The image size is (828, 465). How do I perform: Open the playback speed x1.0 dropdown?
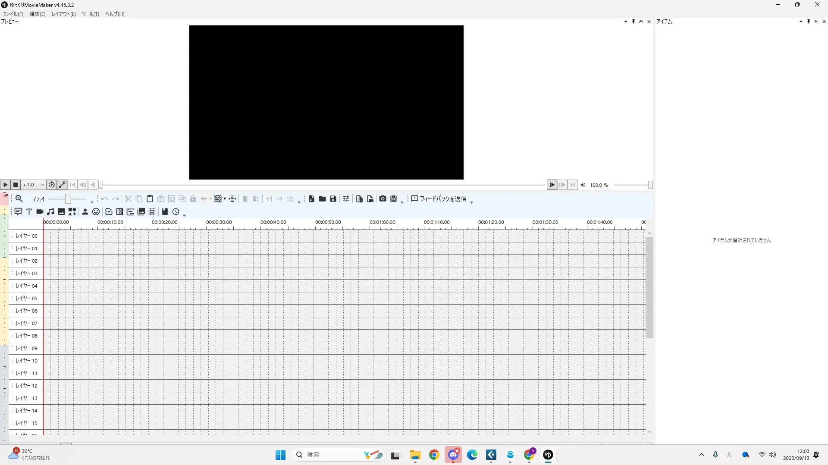[x=34, y=185]
